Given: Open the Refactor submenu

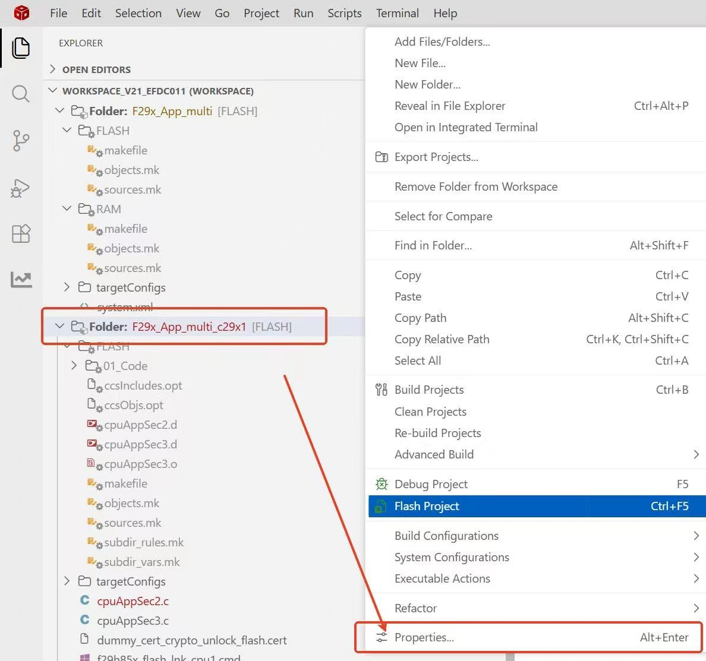Looking at the screenshot, I should pyautogui.click(x=535, y=608).
